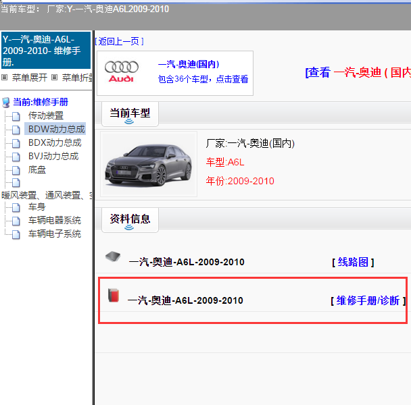Click 厂家:一汽-奥迪(国内) text
The height and width of the screenshot is (405, 411).
250,143
